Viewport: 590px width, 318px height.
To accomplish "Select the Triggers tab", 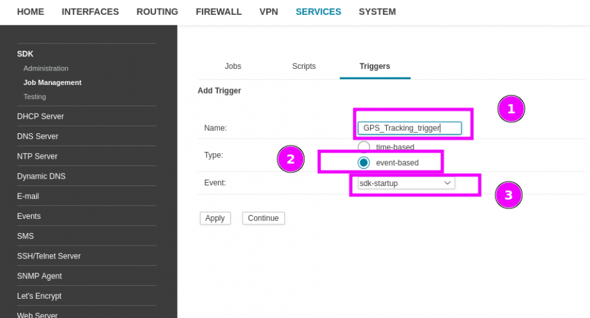I will coord(374,66).
